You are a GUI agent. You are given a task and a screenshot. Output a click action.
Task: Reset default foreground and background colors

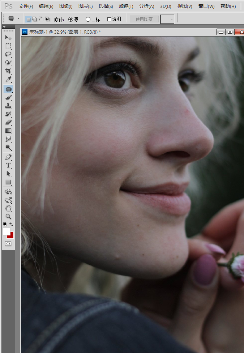click(x=5, y=224)
